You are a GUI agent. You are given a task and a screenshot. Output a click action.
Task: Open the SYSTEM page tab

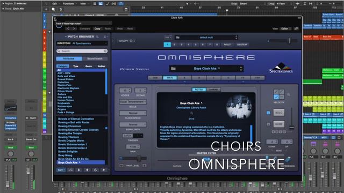pyautogui.click(x=242, y=44)
